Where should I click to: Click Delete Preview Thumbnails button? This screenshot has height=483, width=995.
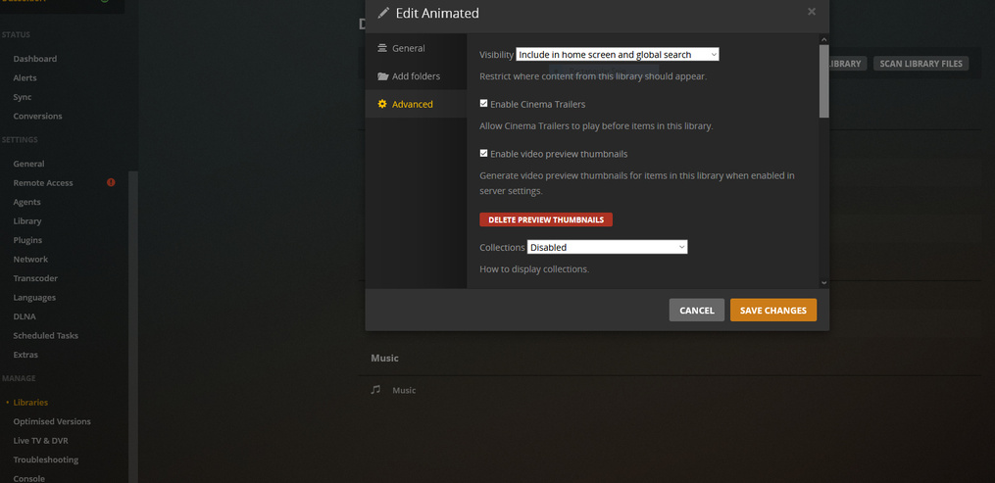(546, 220)
